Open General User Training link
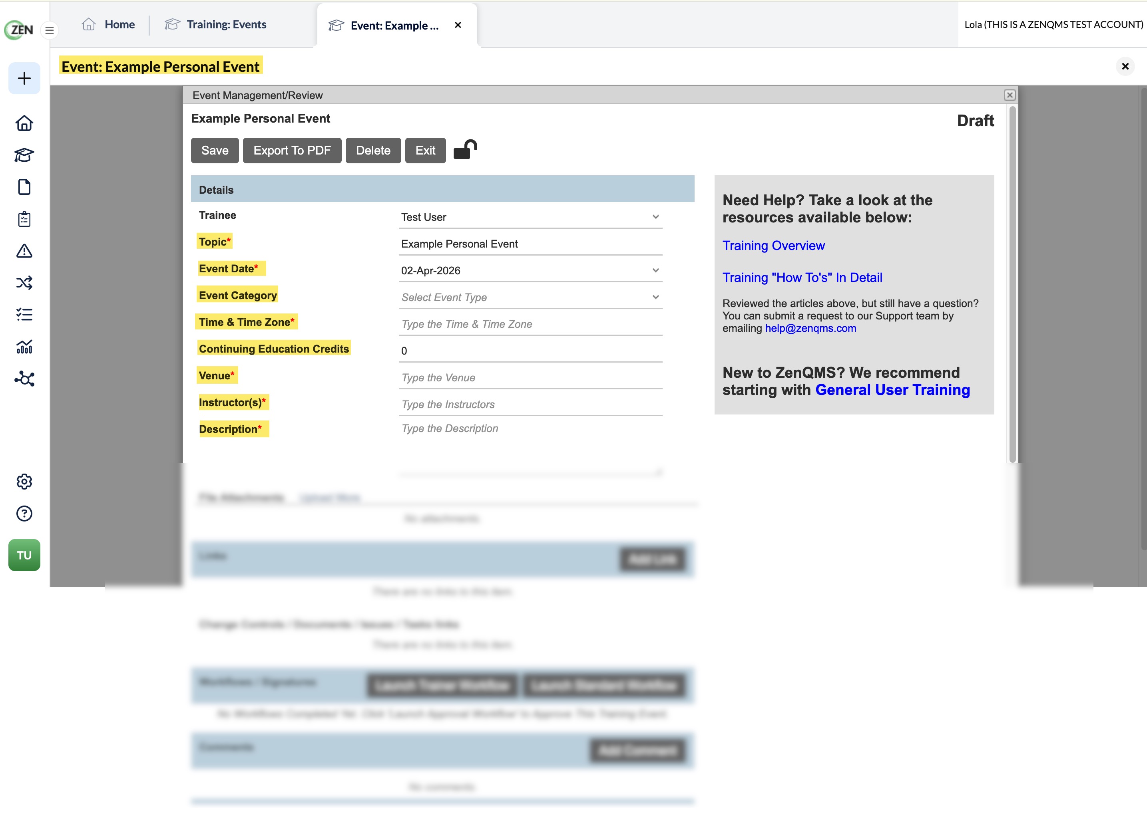The height and width of the screenshot is (815, 1147). point(892,390)
